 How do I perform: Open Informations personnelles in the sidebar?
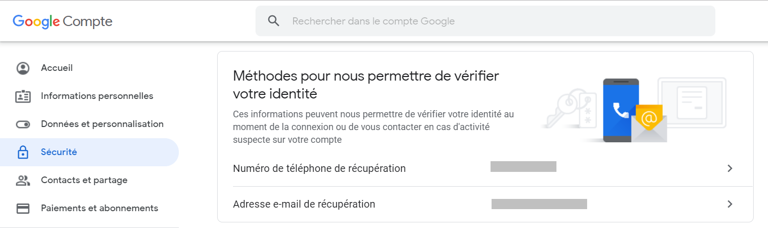click(x=97, y=96)
